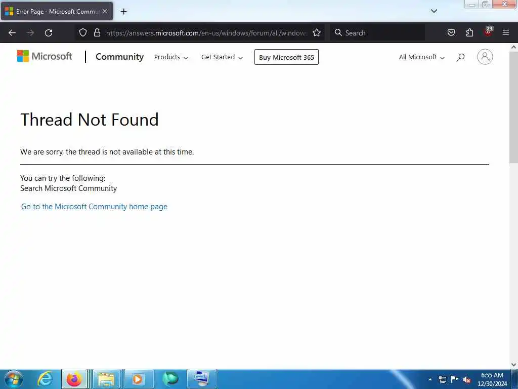Image resolution: width=518 pixels, height=389 pixels.
Task: Click the page scrollbar up arrow
Action: pyautogui.click(x=513, y=47)
